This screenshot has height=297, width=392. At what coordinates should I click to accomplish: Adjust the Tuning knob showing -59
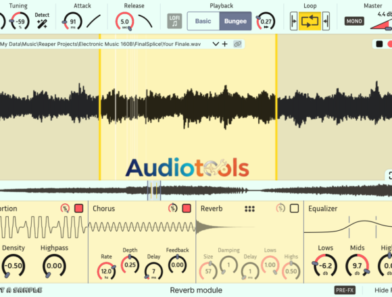(x=20, y=21)
